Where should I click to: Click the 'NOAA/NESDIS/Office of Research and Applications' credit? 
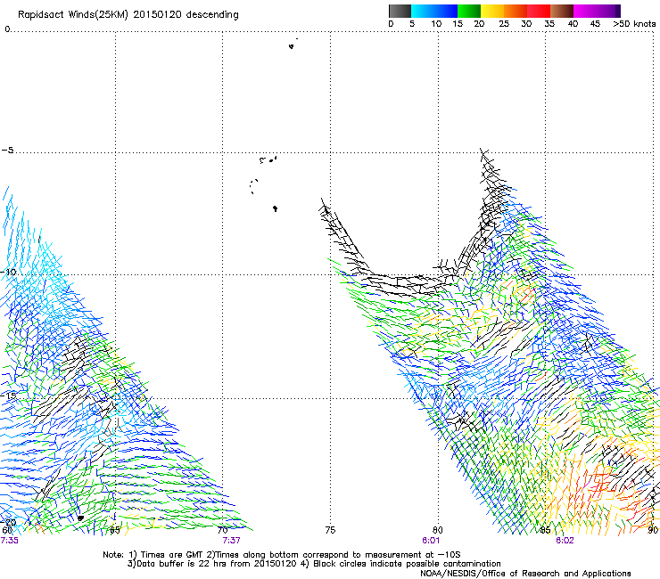point(525,574)
